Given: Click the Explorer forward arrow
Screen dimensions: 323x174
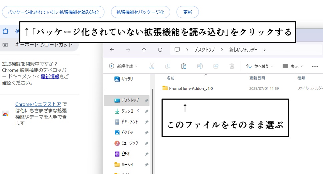Looking at the screenshot, I should pyautogui.click(x=128, y=50).
